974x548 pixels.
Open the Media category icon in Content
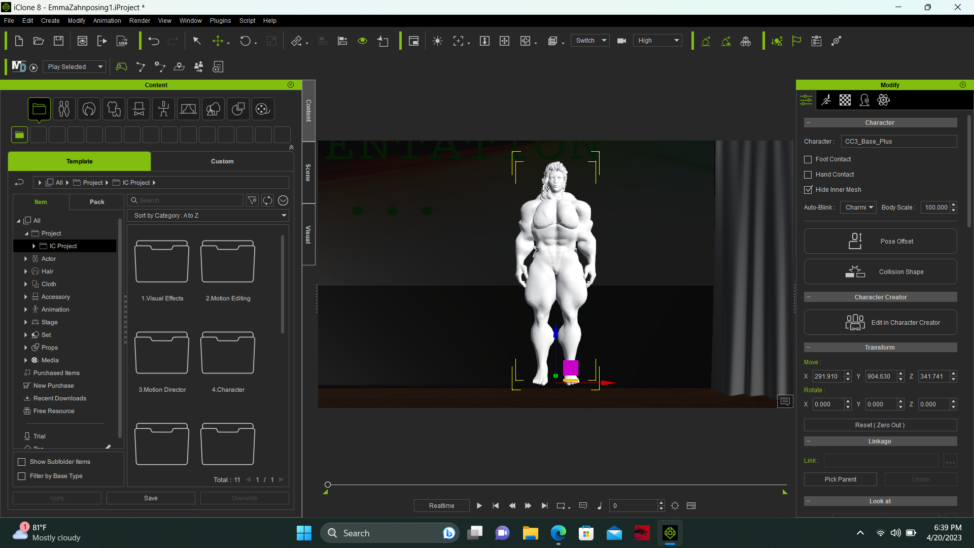[263, 109]
